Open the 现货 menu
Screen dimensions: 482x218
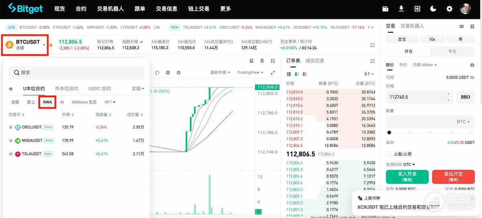point(59,8)
